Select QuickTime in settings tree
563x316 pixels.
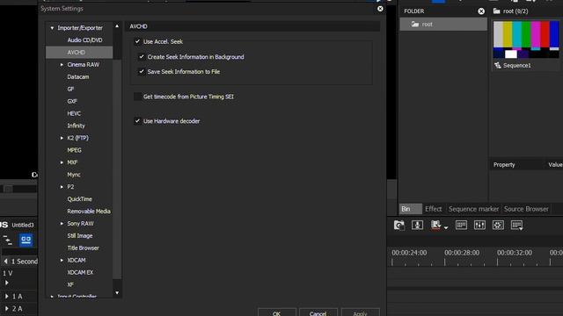pyautogui.click(x=79, y=199)
